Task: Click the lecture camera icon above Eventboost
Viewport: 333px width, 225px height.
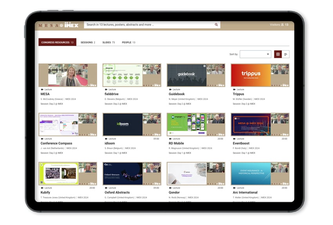Action: (234, 139)
